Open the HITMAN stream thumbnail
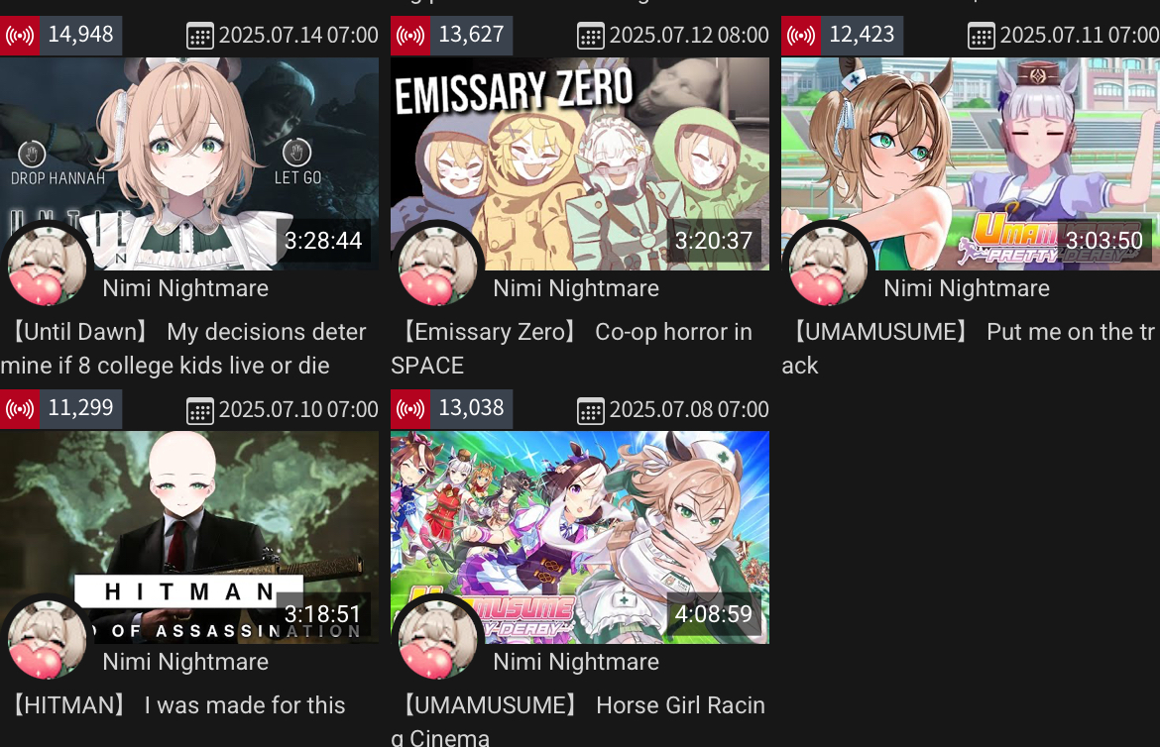1160x747 pixels. 189,537
